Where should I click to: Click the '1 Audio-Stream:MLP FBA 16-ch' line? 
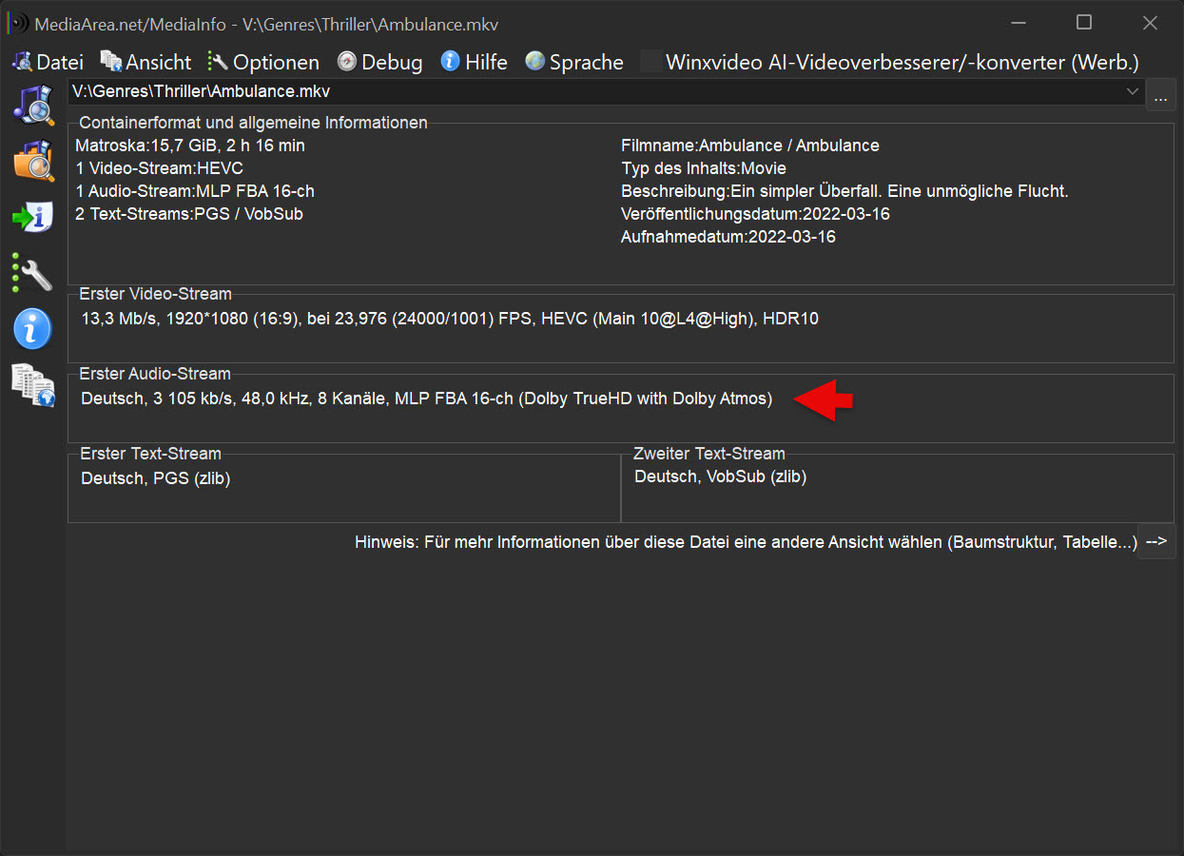195,191
